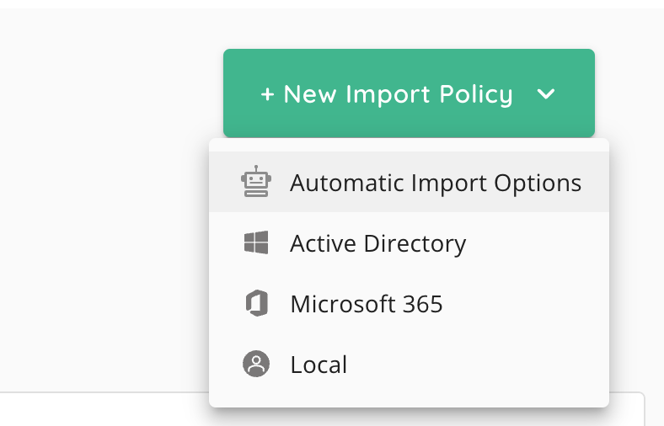Click the New Import Policy button
This screenshot has height=426, width=664.
click(x=409, y=93)
